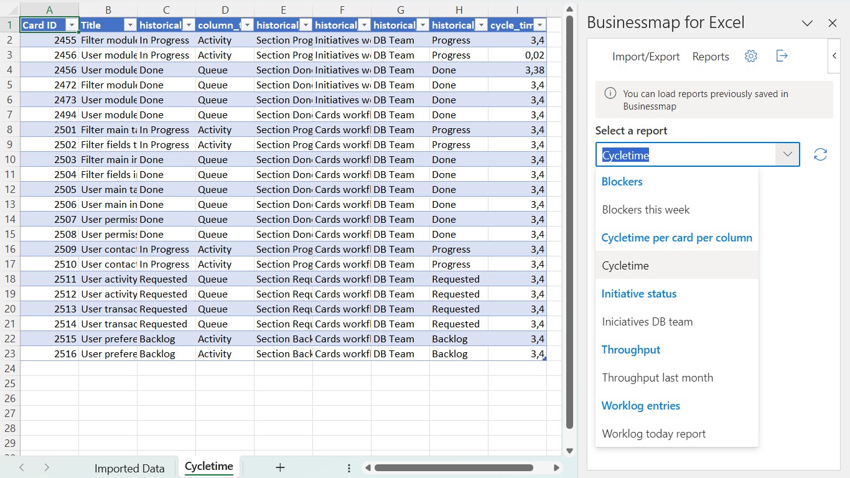Choose Iniciatives DB team report
The image size is (850, 478).
(x=677, y=322)
